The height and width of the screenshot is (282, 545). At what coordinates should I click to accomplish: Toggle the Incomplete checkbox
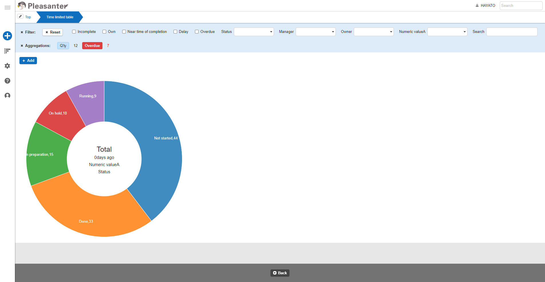74,32
